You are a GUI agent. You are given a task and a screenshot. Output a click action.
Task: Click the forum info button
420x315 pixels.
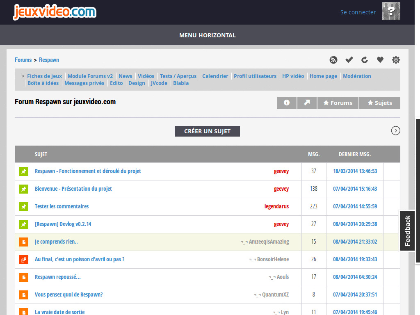pyautogui.click(x=287, y=103)
